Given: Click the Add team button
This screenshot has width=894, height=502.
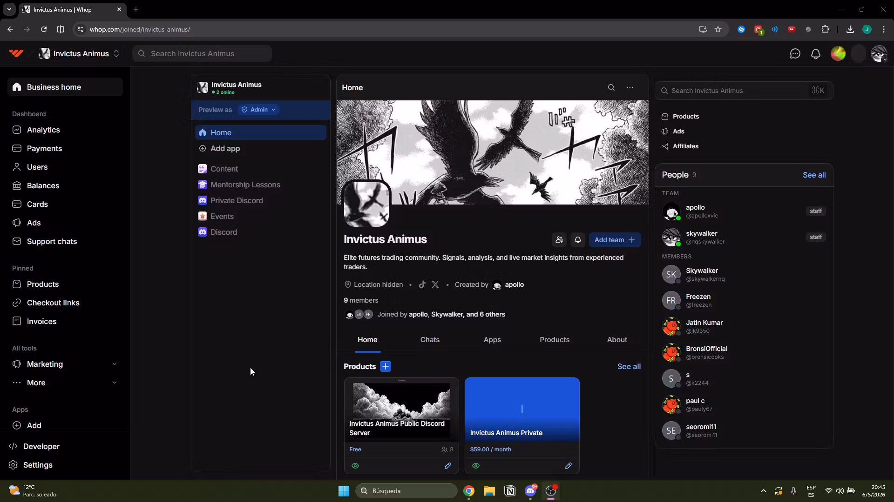Looking at the screenshot, I should click(x=615, y=240).
